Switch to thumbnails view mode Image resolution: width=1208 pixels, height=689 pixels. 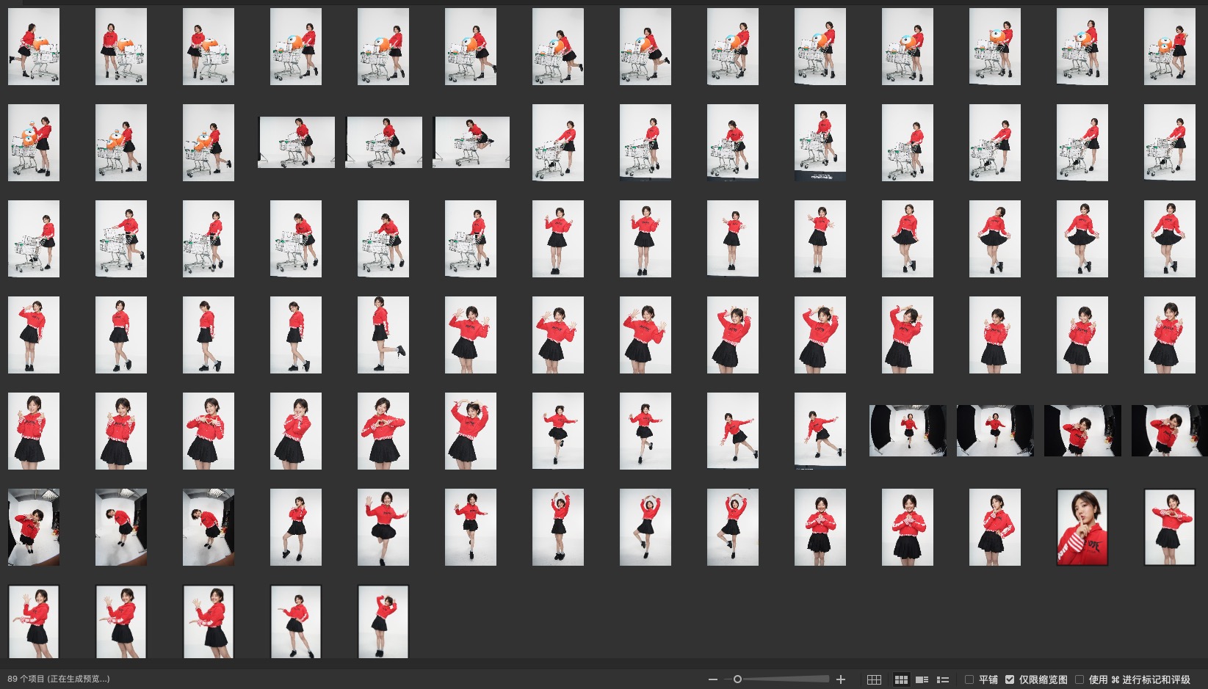pyautogui.click(x=901, y=679)
